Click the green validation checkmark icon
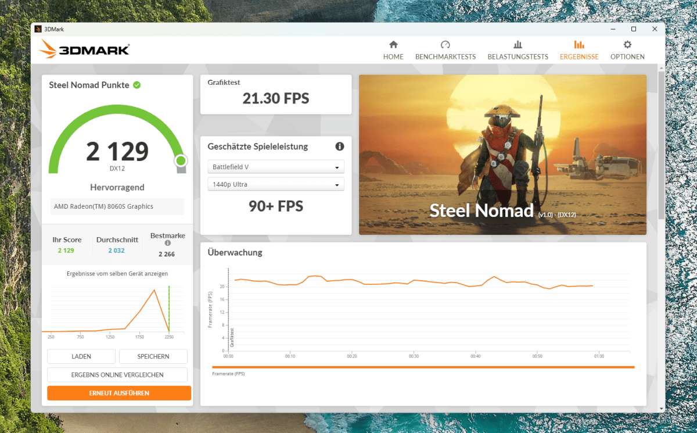 136,85
